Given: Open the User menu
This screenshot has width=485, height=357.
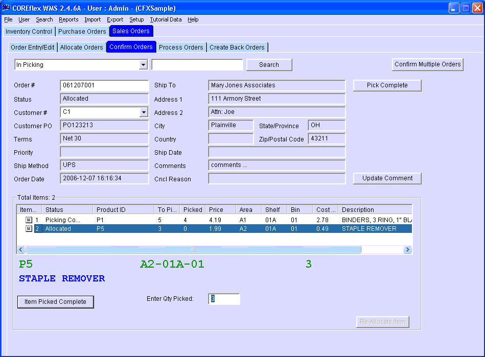Looking at the screenshot, I should [x=24, y=19].
